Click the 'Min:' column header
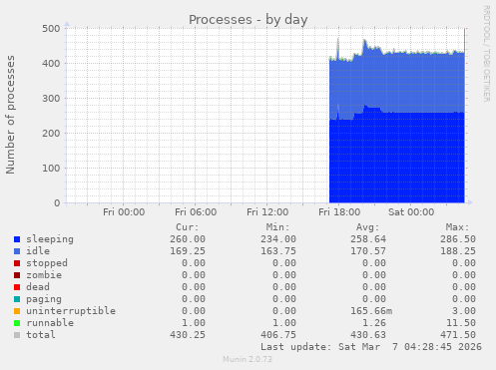 [277, 227]
